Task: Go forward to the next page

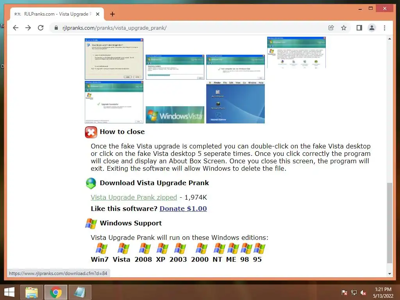Action: tap(28, 28)
